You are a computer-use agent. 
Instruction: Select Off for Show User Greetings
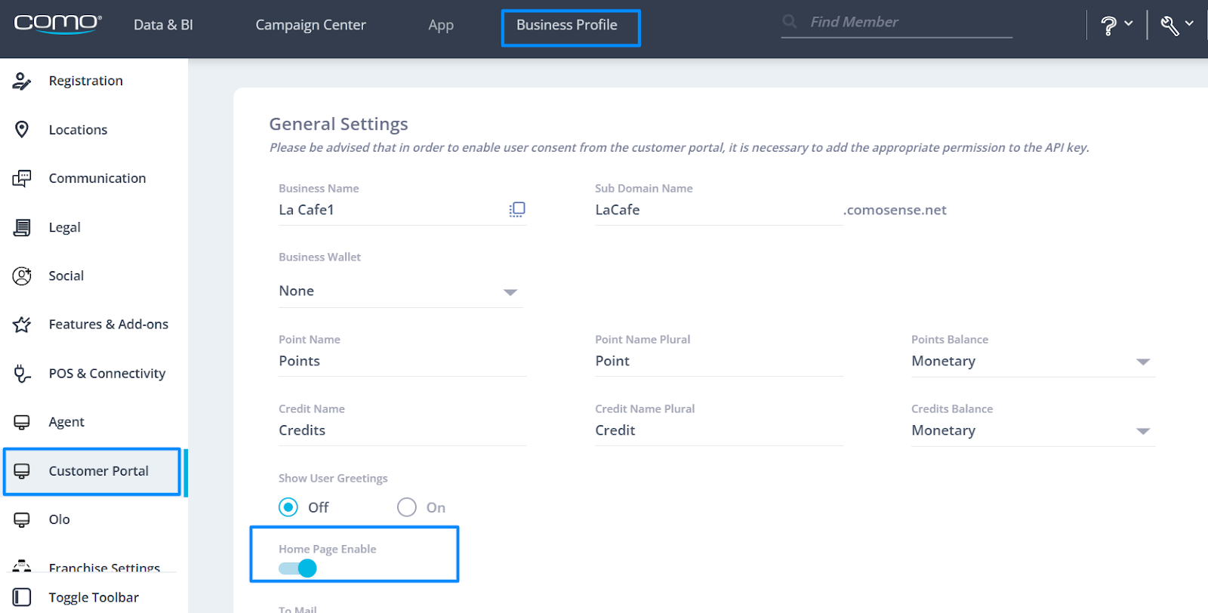click(288, 507)
